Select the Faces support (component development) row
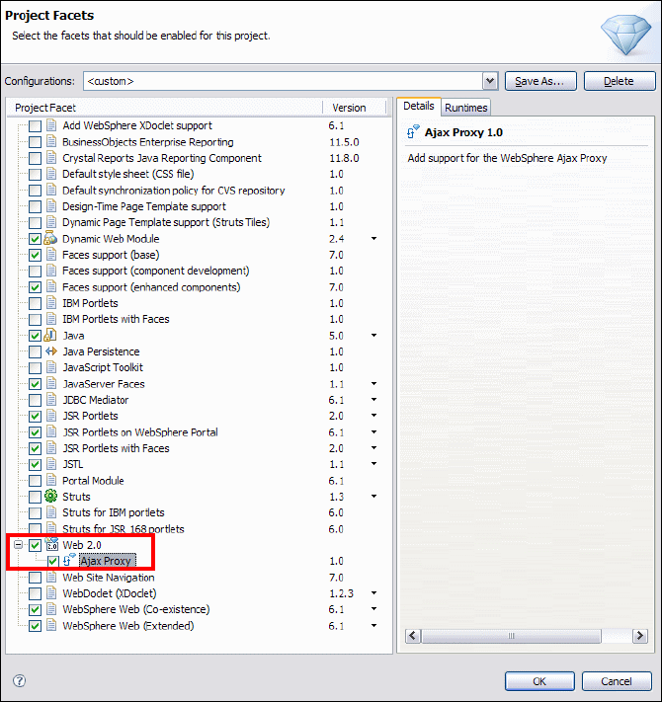The height and width of the screenshot is (702, 662). 156,271
